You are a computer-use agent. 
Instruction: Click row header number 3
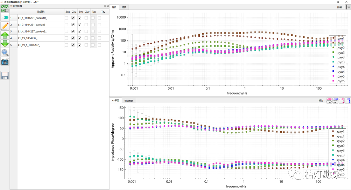coord(13,31)
